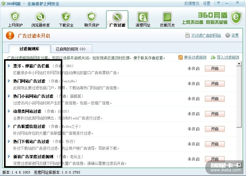Viewport: 246px width, 176px height.
Task: Open the 下载安全 download shield icon
Action: (x=66, y=17)
